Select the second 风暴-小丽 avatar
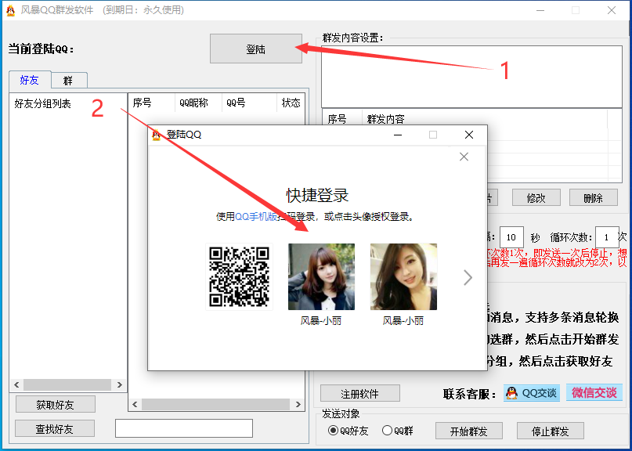 [x=403, y=277]
